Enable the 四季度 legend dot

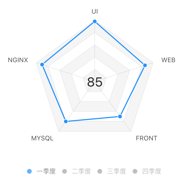click(x=135, y=171)
